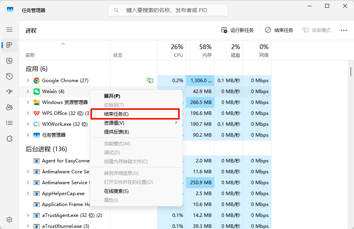Select 展开(P) in context menu

click(112, 96)
